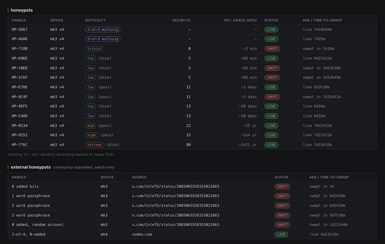Select handle HP-9C4F
Screen dimensions: 385x244
tap(20, 97)
